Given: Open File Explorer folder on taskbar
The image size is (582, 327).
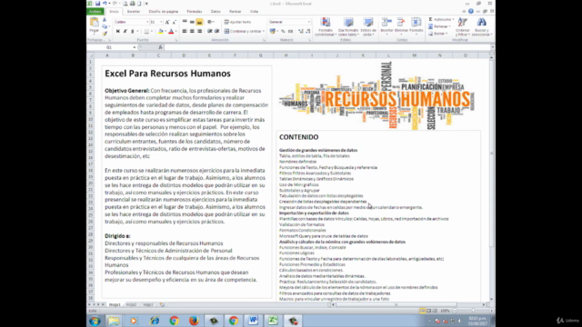Looking at the screenshot, I should pyautogui.click(x=114, y=321).
